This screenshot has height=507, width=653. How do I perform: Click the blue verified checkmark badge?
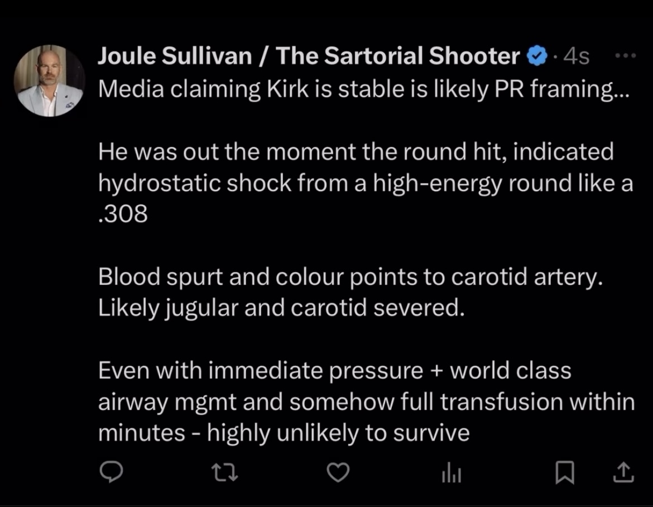coord(537,56)
